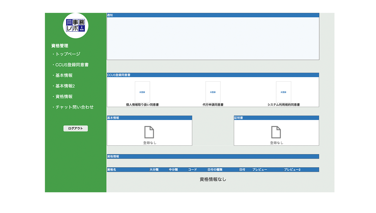Screen dimensions: 376x213
Task: Click システム利用規約同意書 caption text
Action: (284, 105)
